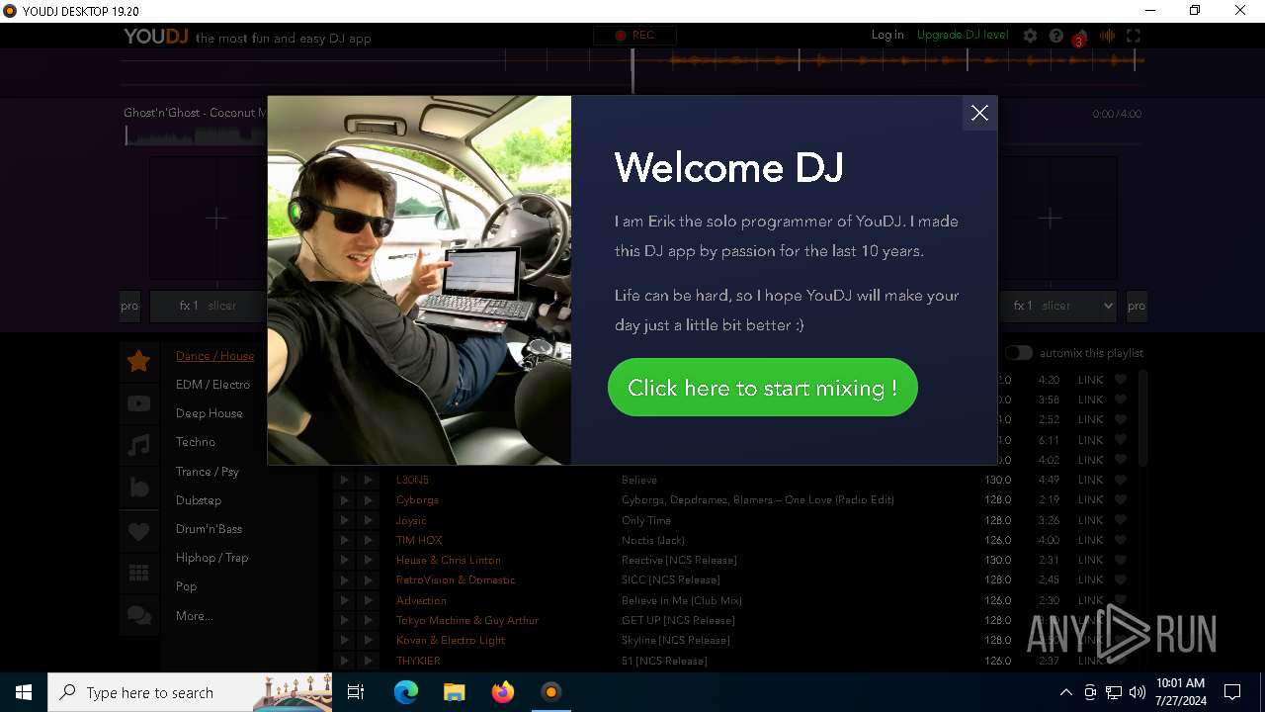
Task: Open the music note library tab
Action: [138, 446]
